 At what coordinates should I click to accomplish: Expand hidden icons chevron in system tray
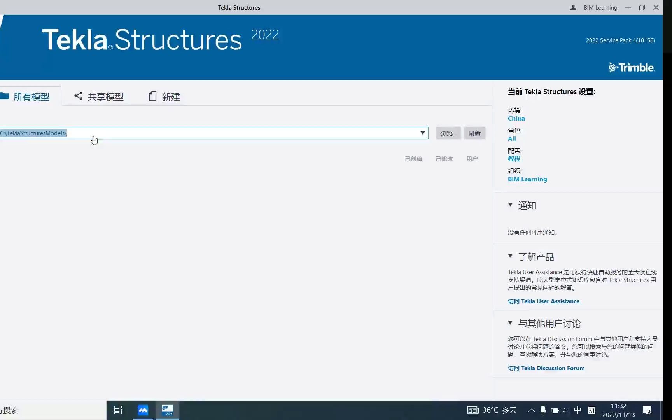point(531,410)
